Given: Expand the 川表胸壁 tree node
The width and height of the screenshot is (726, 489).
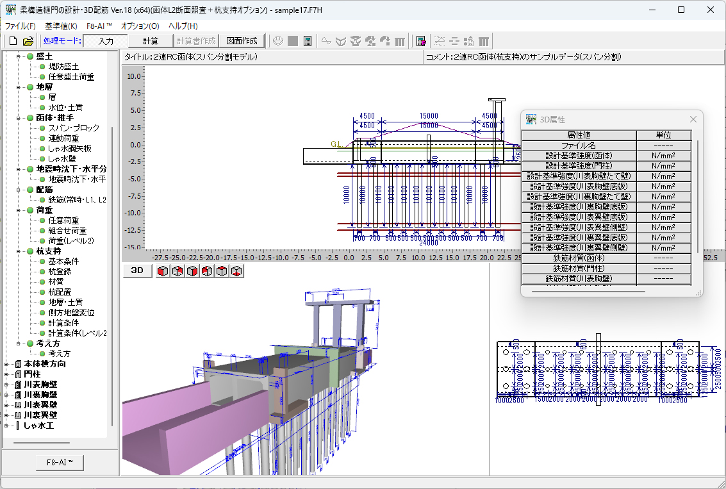Looking at the screenshot, I should 6,385.
